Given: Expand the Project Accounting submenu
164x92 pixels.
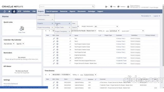Looking at the screenshot, I should pyautogui.click(x=45, y=27).
